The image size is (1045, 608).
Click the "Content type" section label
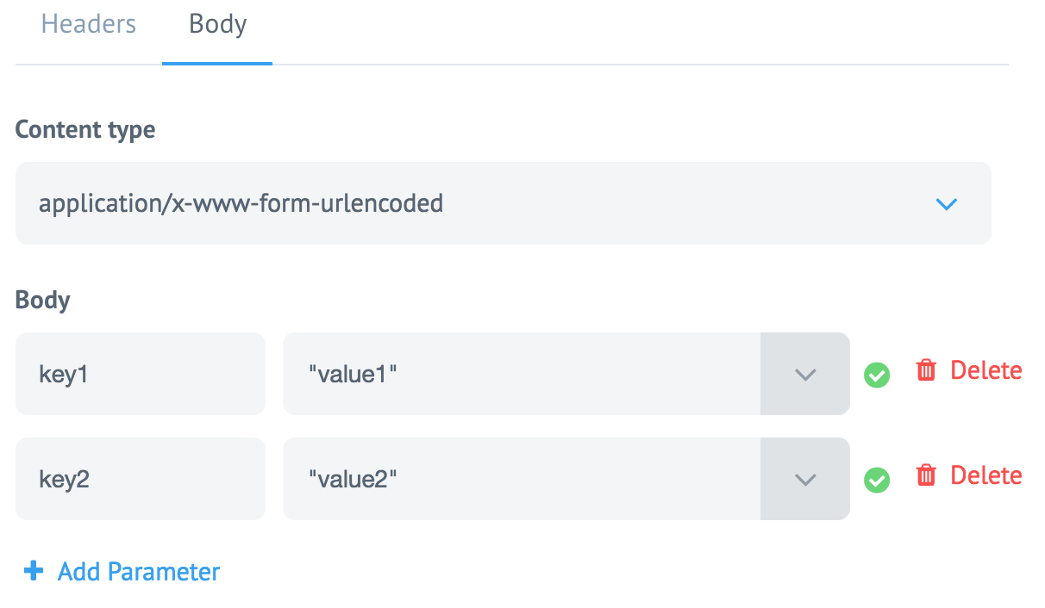coord(85,130)
